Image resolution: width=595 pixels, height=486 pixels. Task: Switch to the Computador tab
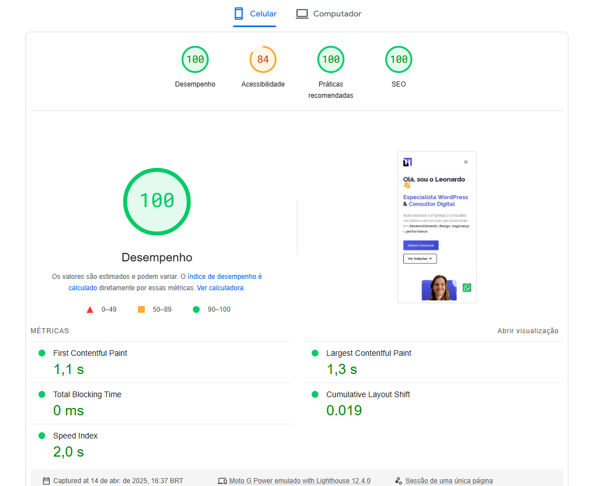pyautogui.click(x=329, y=14)
